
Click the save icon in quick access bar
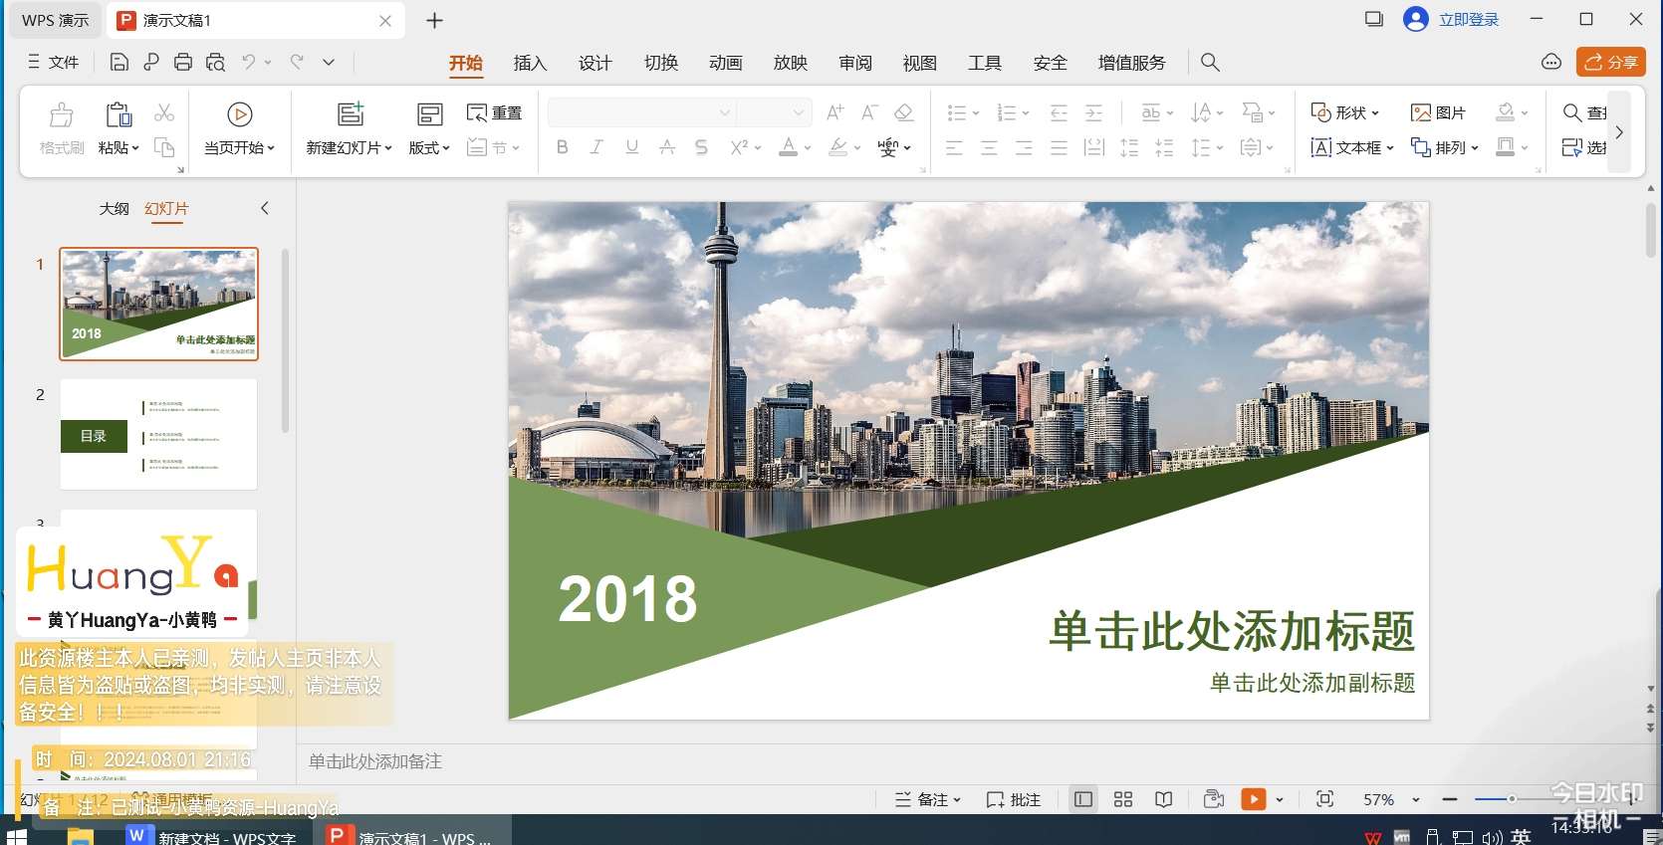[x=119, y=63]
